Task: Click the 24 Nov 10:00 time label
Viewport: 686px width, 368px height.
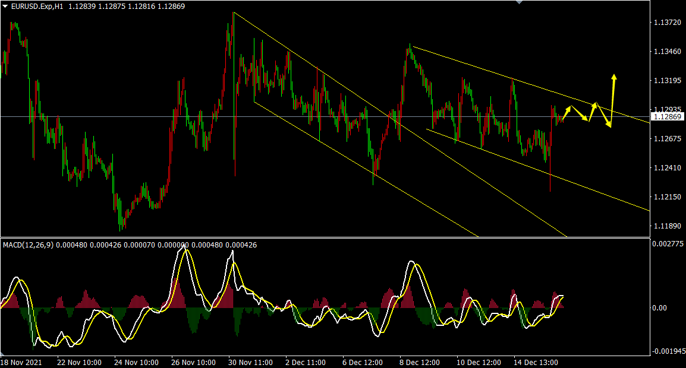Action: click(136, 362)
